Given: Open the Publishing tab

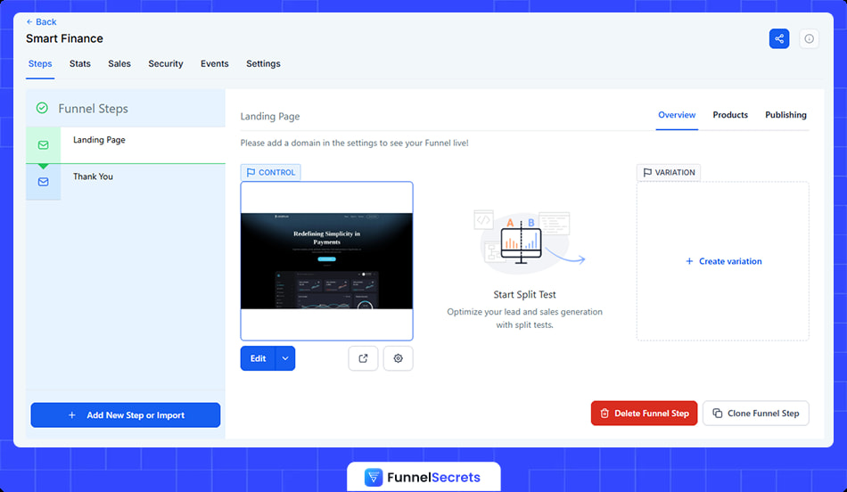Looking at the screenshot, I should [786, 115].
